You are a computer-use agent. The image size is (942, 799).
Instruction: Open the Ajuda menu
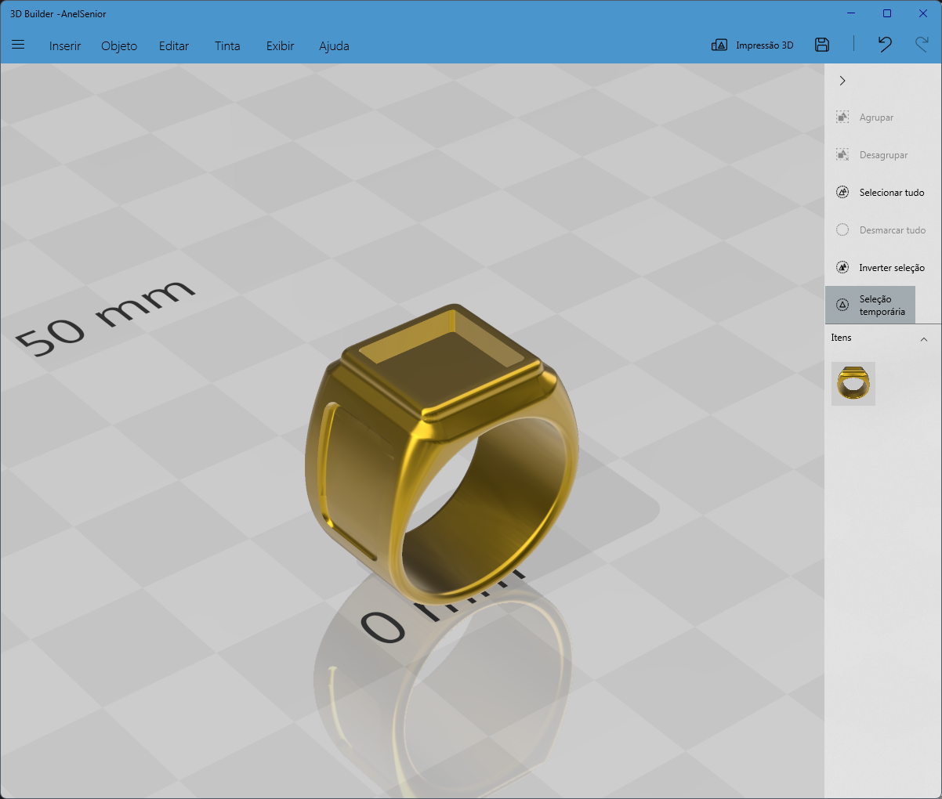pos(334,46)
